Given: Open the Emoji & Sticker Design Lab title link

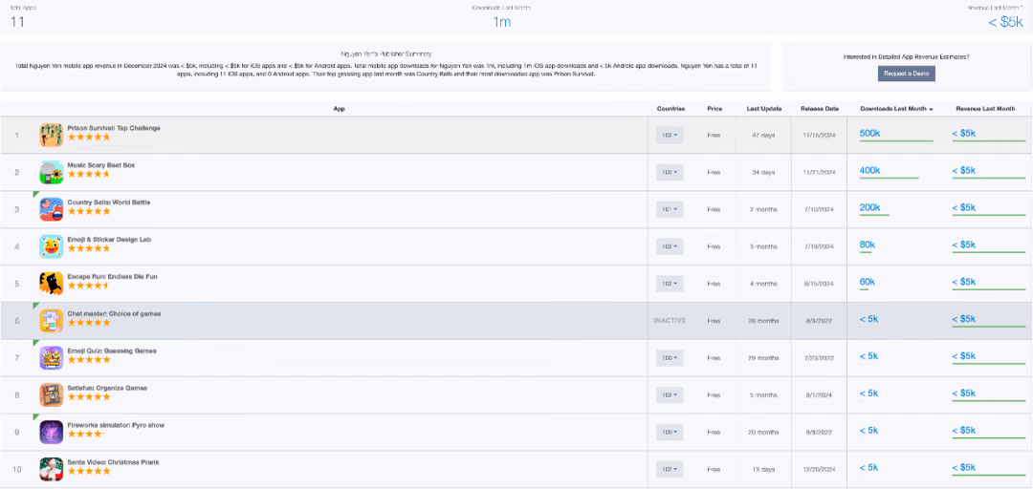Looking at the screenshot, I should (109, 240).
